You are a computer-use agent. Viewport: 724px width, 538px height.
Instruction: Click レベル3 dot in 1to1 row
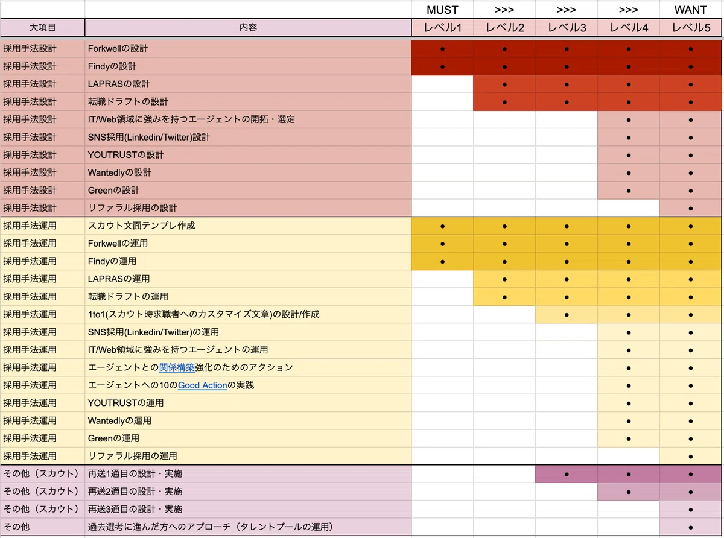coord(567,315)
